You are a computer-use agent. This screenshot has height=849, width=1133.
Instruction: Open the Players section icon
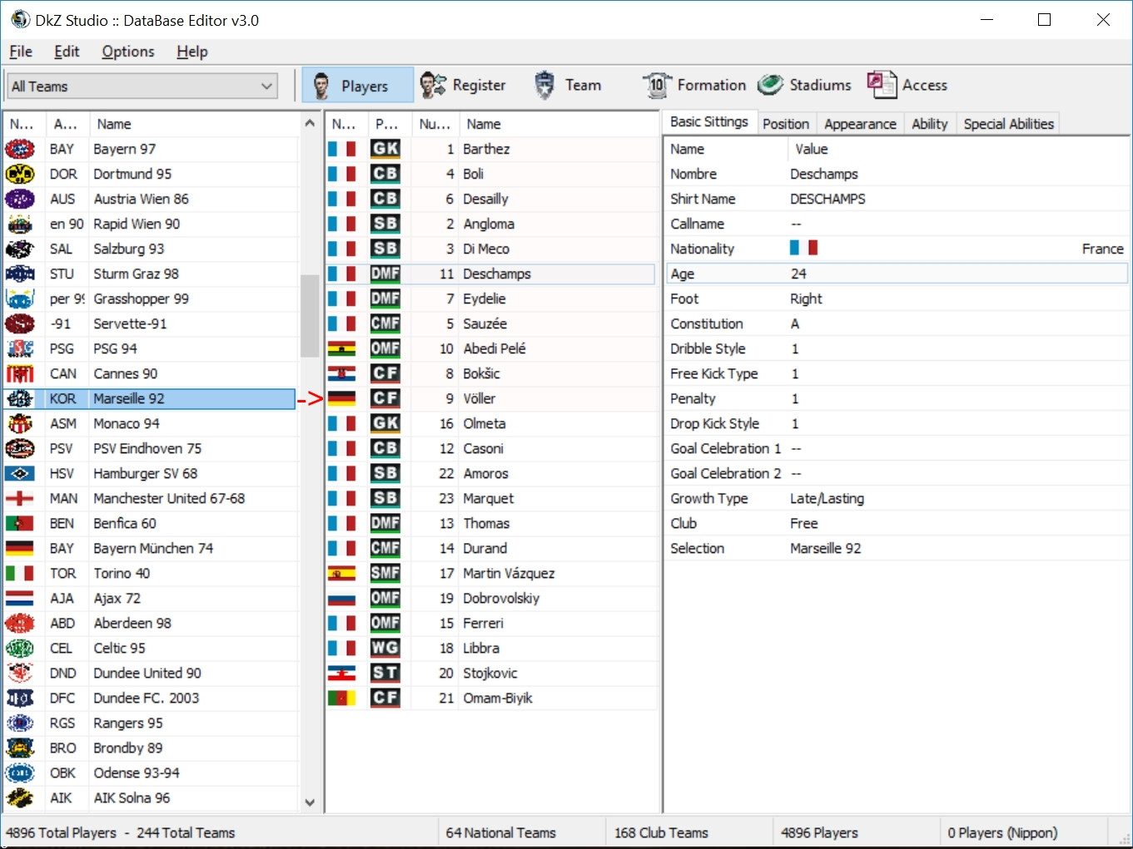click(321, 86)
